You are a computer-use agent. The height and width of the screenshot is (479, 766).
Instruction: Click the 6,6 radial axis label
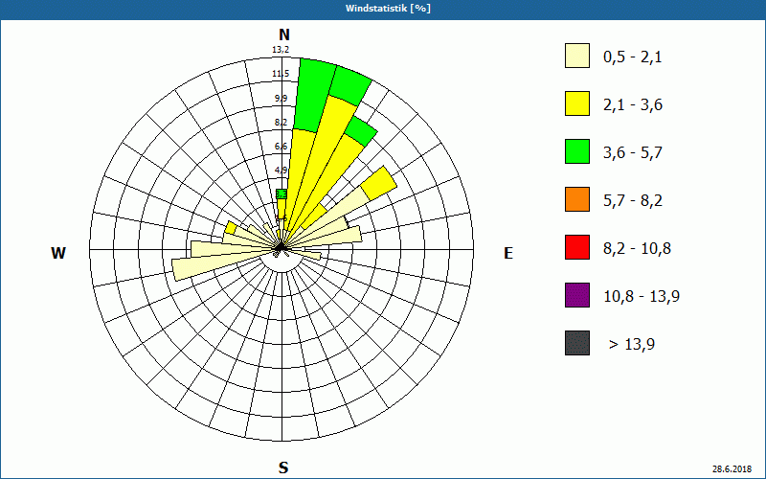tap(281, 147)
